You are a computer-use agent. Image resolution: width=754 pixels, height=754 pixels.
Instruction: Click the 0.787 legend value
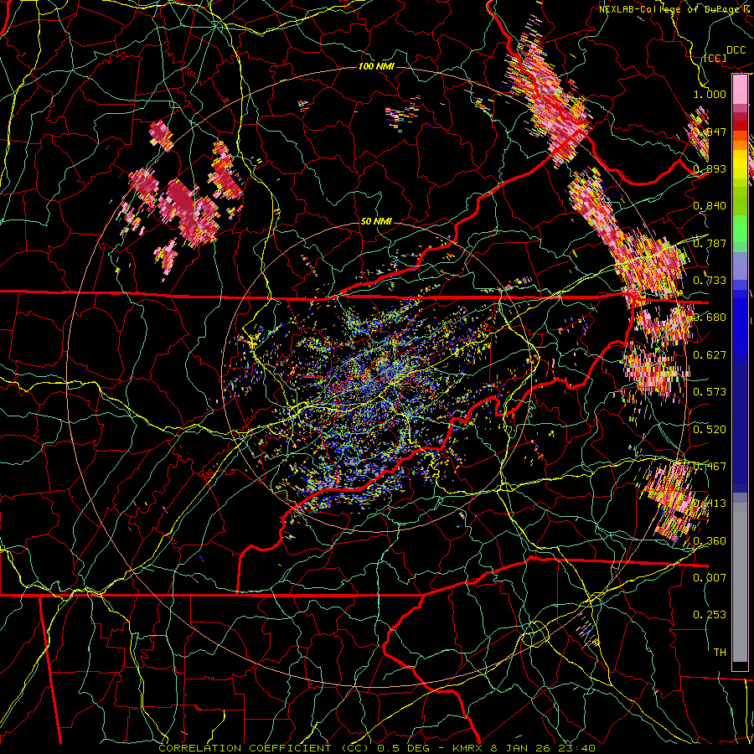tap(710, 243)
